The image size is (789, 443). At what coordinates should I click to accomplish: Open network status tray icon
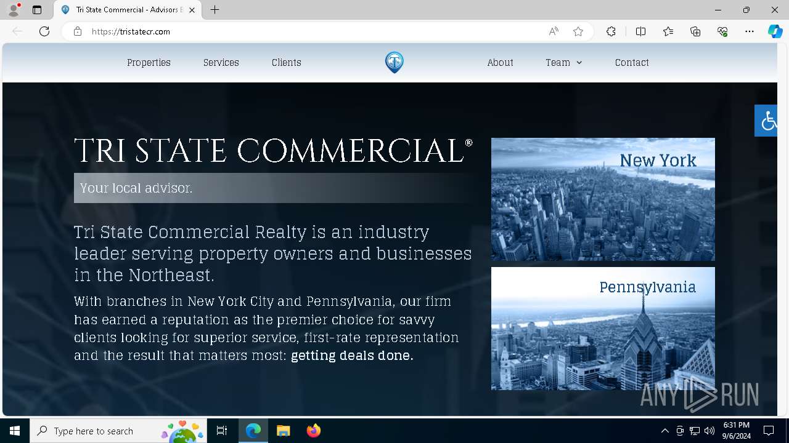(x=695, y=431)
